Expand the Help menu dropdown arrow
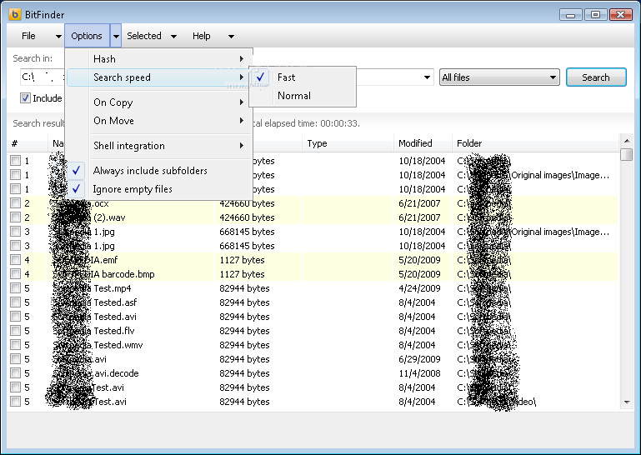 tap(231, 37)
